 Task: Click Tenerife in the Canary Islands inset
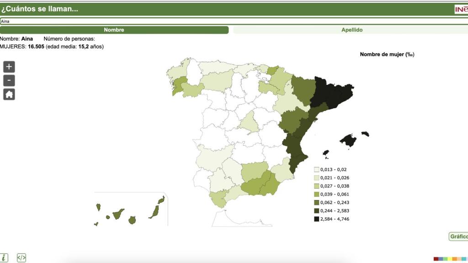coord(118,213)
